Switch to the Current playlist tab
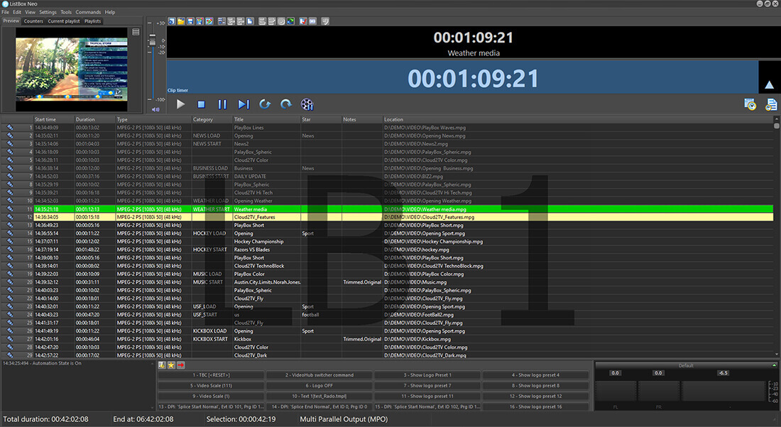The height and width of the screenshot is (427, 781). tap(64, 21)
